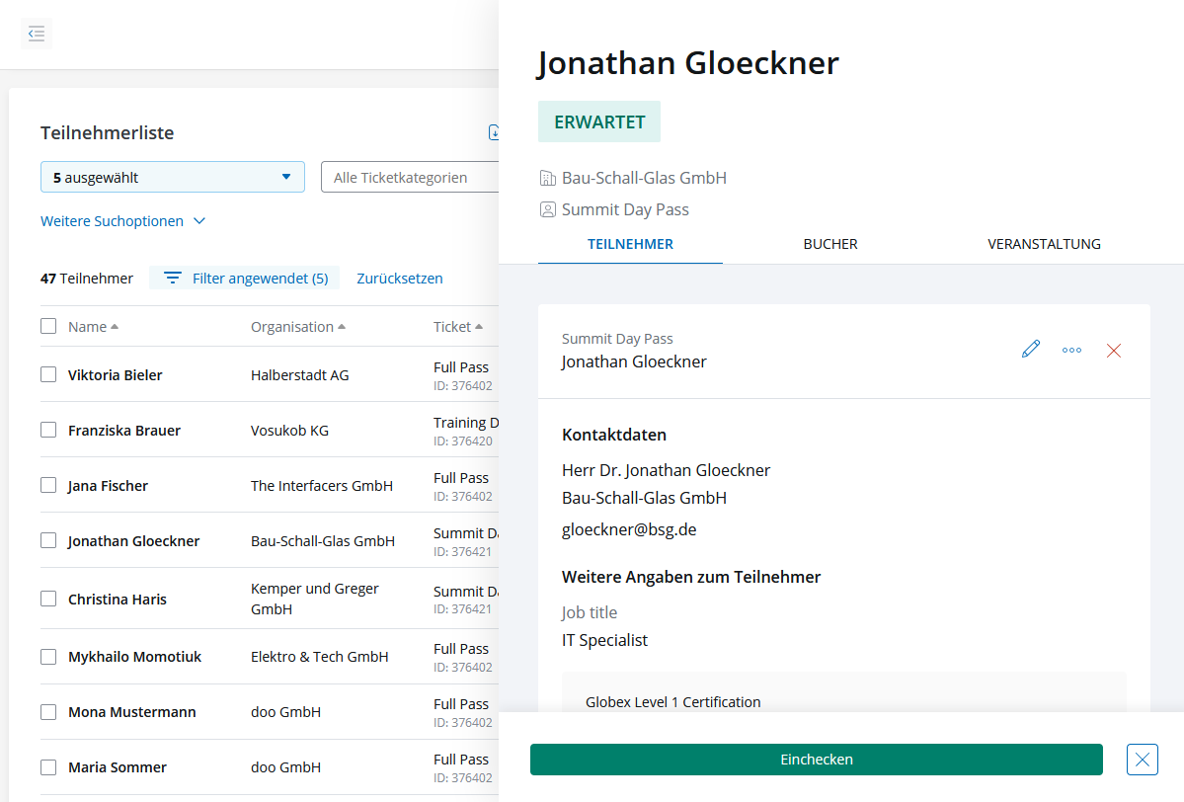
Task: Open Viktoria Bieler attendee entry
Action: click(x=115, y=375)
